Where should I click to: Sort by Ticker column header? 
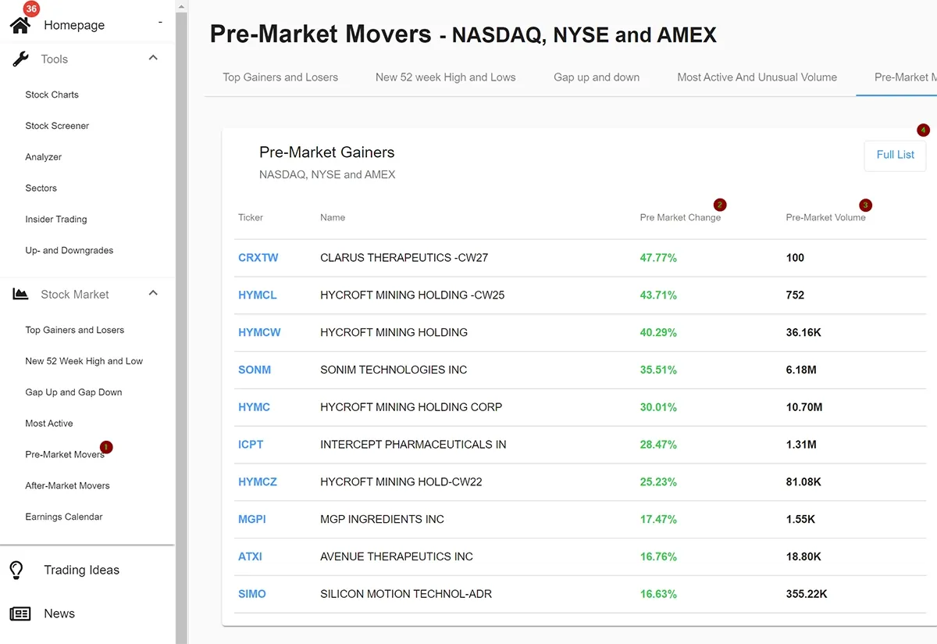[251, 217]
